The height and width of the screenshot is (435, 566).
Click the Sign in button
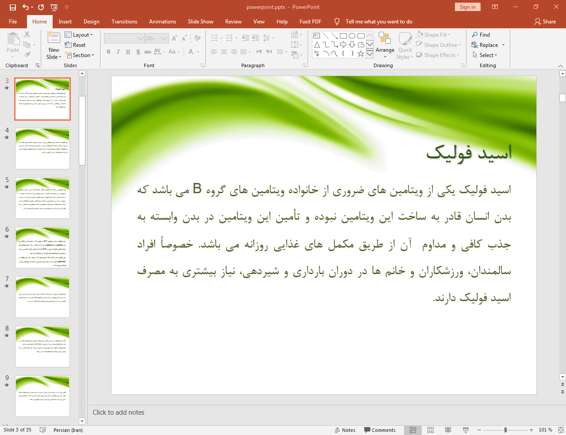click(x=467, y=7)
